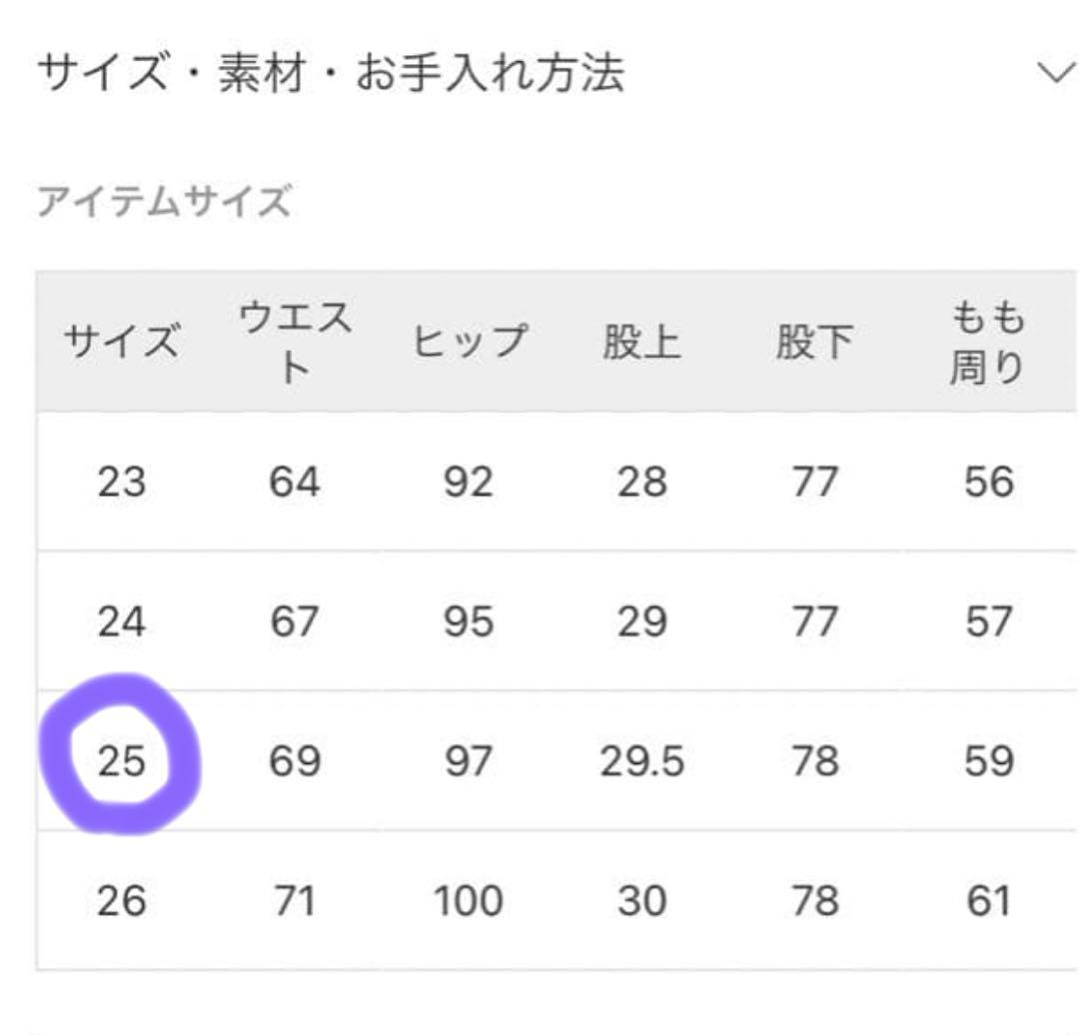The image size is (1079, 1035).
Task: Click size 23 in the chart
Action: [122, 482]
